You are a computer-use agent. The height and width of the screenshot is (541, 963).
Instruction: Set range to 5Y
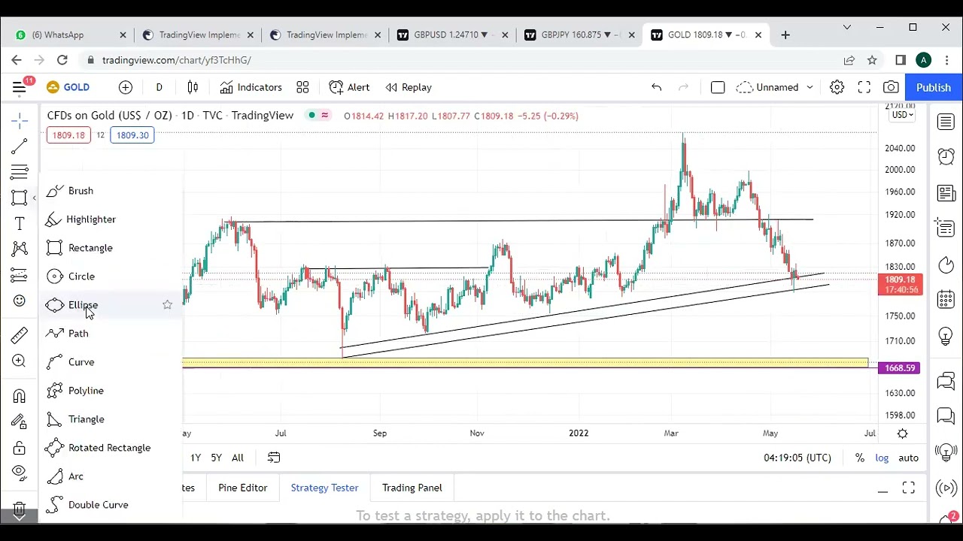[216, 458]
